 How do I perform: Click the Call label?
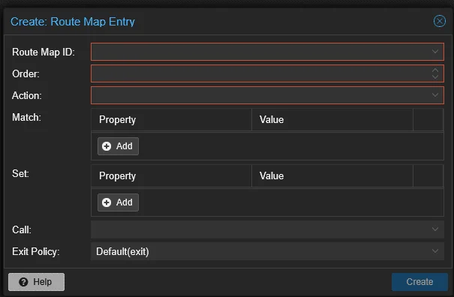pos(22,229)
